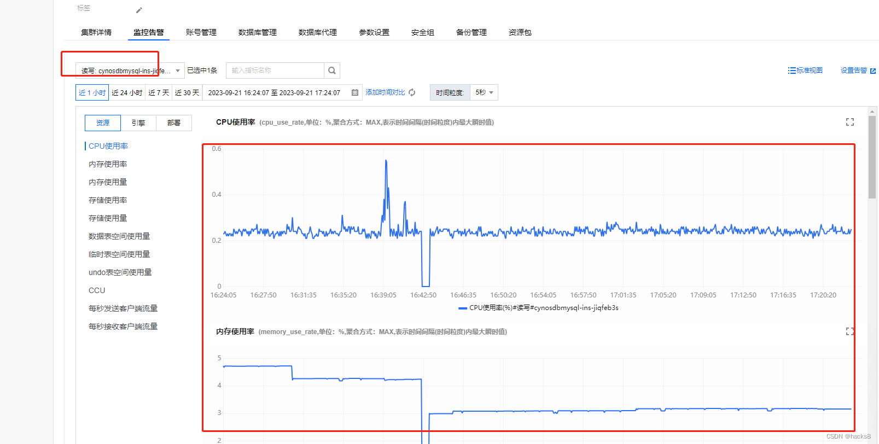Select the 资源 metrics category tab
This screenshot has height=444, width=879.
(103, 123)
